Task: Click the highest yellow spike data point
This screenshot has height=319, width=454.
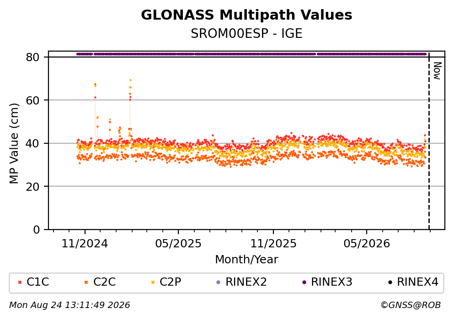Action: click(130, 80)
